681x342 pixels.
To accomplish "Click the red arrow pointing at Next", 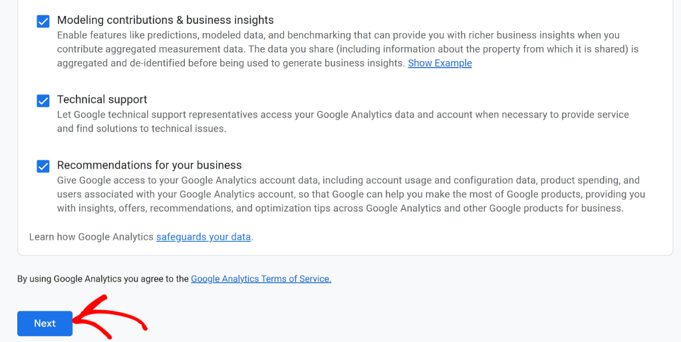I will (110, 317).
